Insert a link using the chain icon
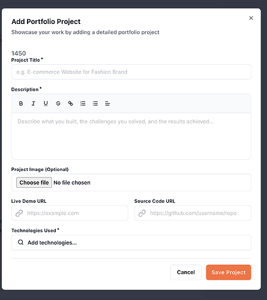This screenshot has height=300, width=267. [70, 103]
